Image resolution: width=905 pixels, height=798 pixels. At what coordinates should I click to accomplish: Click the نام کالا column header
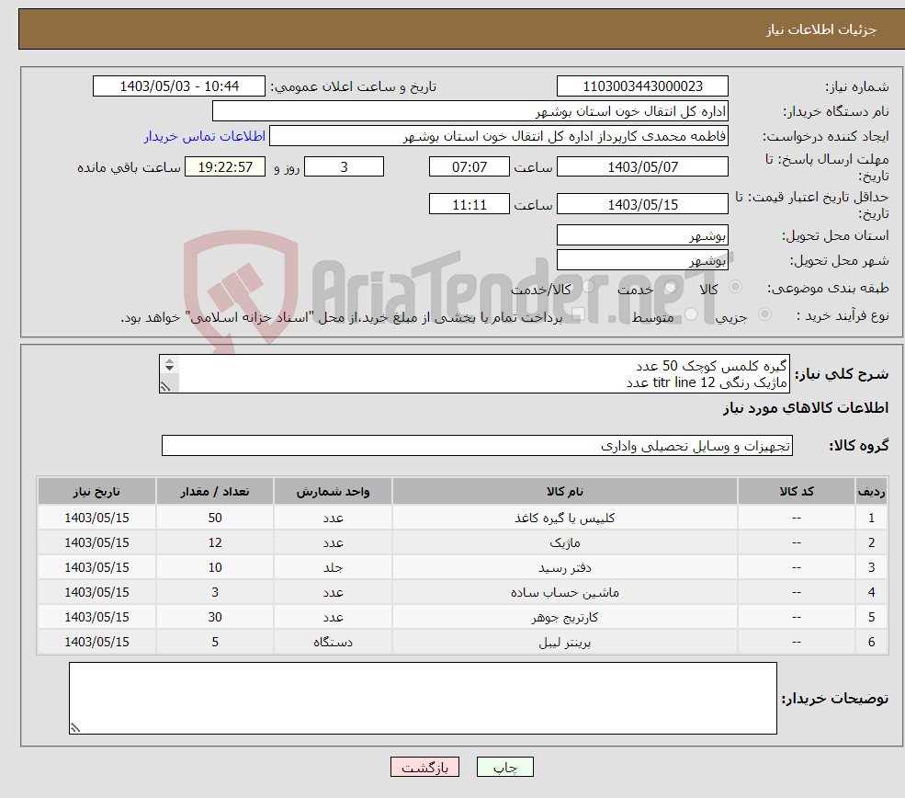pyautogui.click(x=565, y=491)
